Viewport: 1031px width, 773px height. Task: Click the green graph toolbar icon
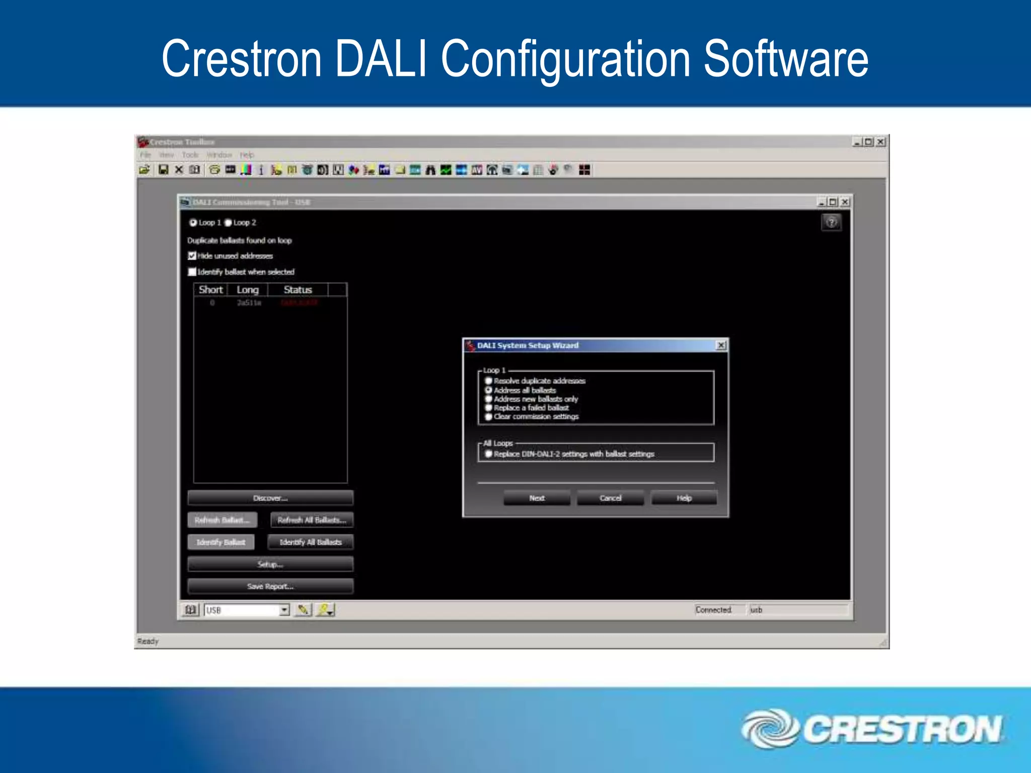(446, 170)
